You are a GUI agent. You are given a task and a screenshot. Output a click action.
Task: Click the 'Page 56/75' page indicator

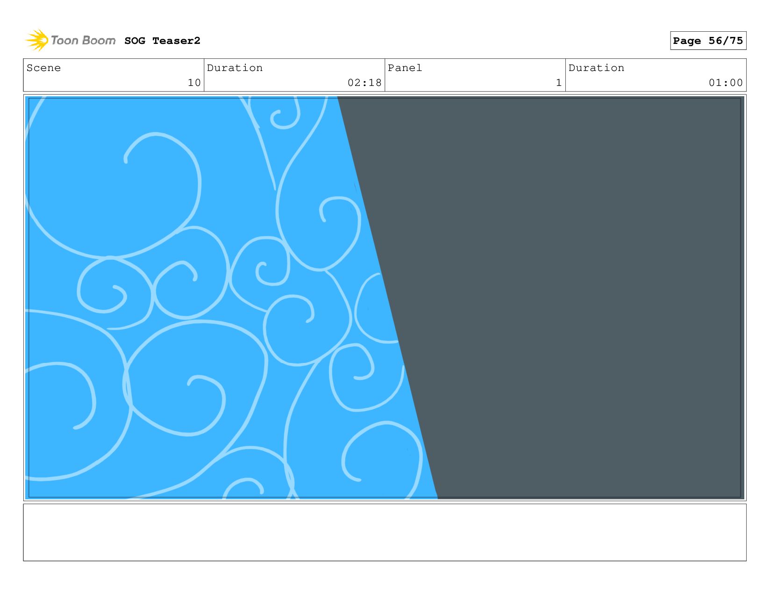(x=708, y=41)
